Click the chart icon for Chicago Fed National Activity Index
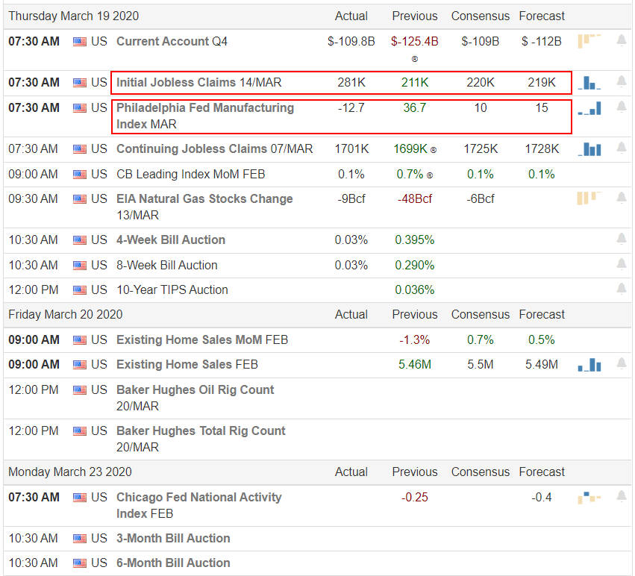This screenshot has width=635, height=576. [x=589, y=496]
